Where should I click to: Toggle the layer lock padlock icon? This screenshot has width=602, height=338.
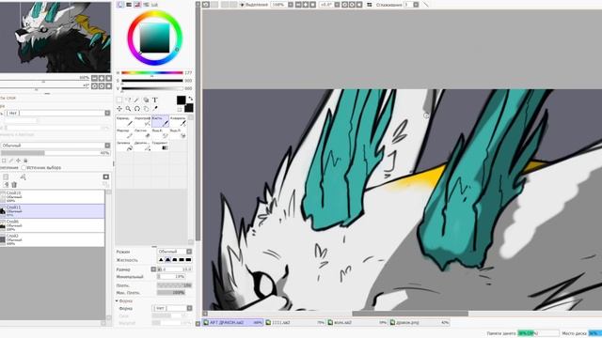pos(25,161)
